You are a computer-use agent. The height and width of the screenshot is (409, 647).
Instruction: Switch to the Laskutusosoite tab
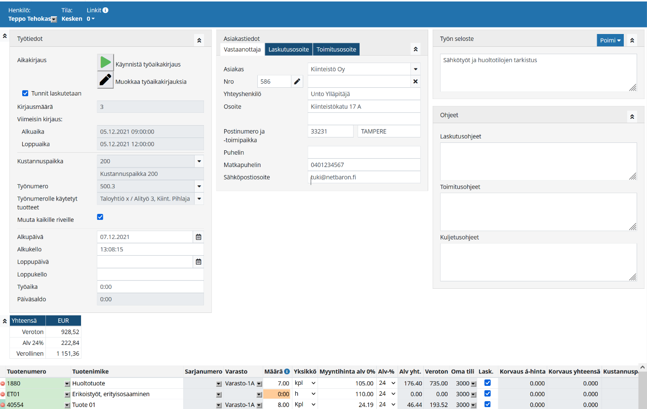click(x=288, y=49)
